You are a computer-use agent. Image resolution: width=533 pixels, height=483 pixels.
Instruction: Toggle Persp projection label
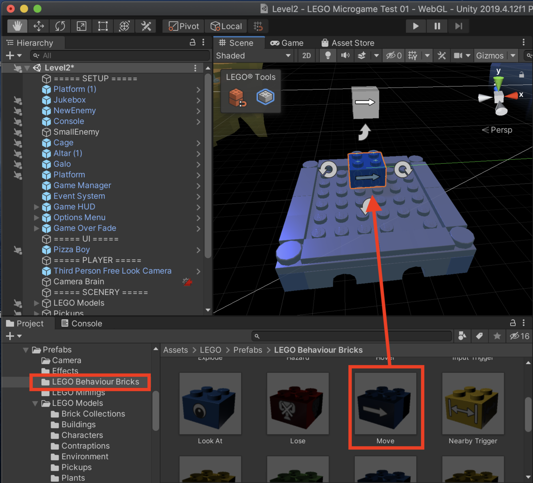[497, 130]
